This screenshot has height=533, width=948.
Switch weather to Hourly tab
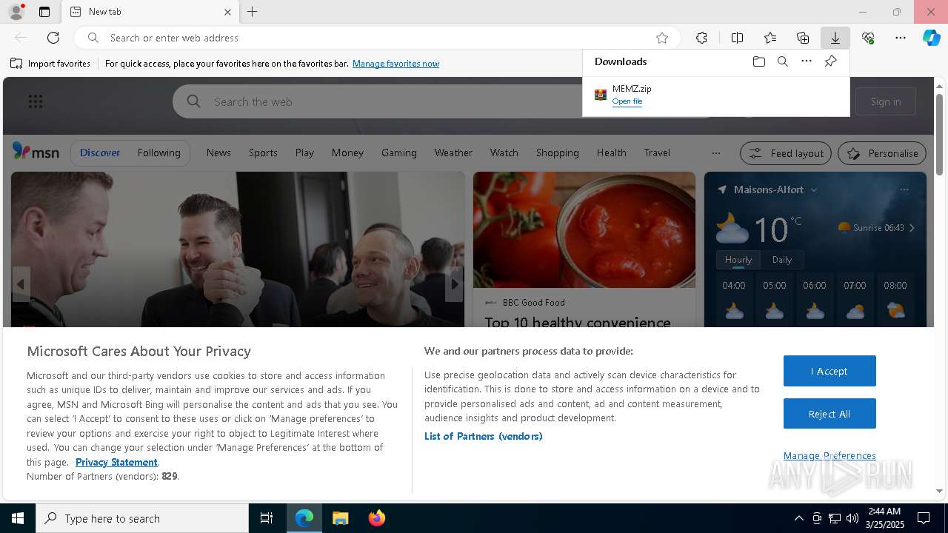pyautogui.click(x=738, y=260)
